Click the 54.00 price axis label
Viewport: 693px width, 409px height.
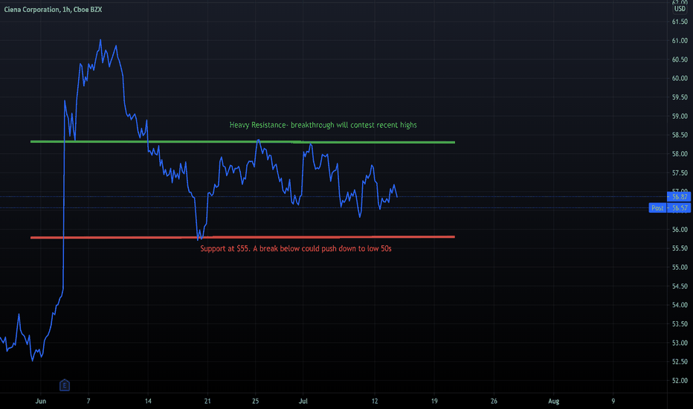coord(680,305)
